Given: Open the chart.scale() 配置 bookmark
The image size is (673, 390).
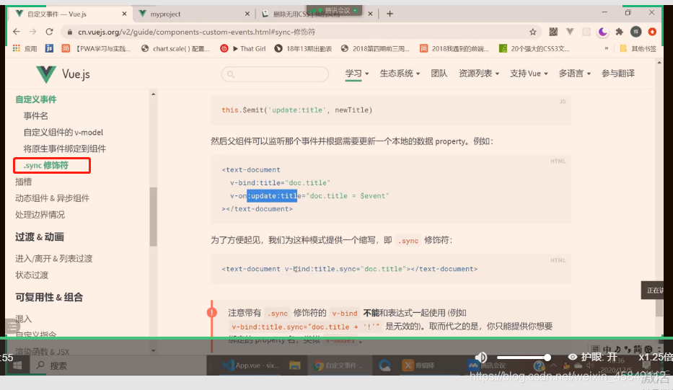Looking at the screenshot, I should click(175, 48).
